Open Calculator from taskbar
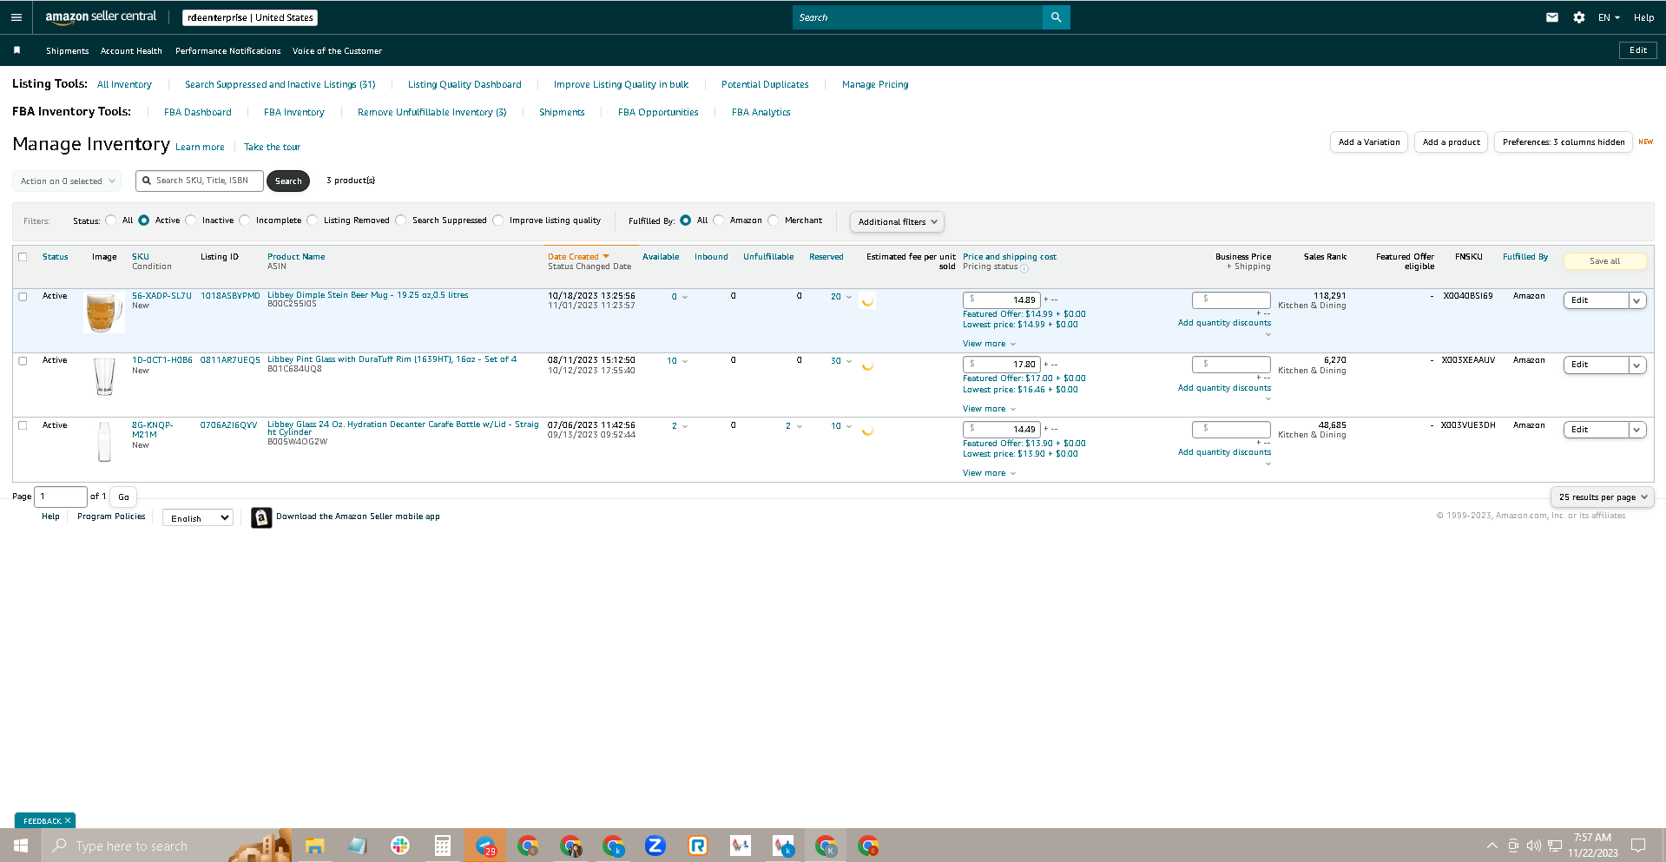 (x=443, y=846)
